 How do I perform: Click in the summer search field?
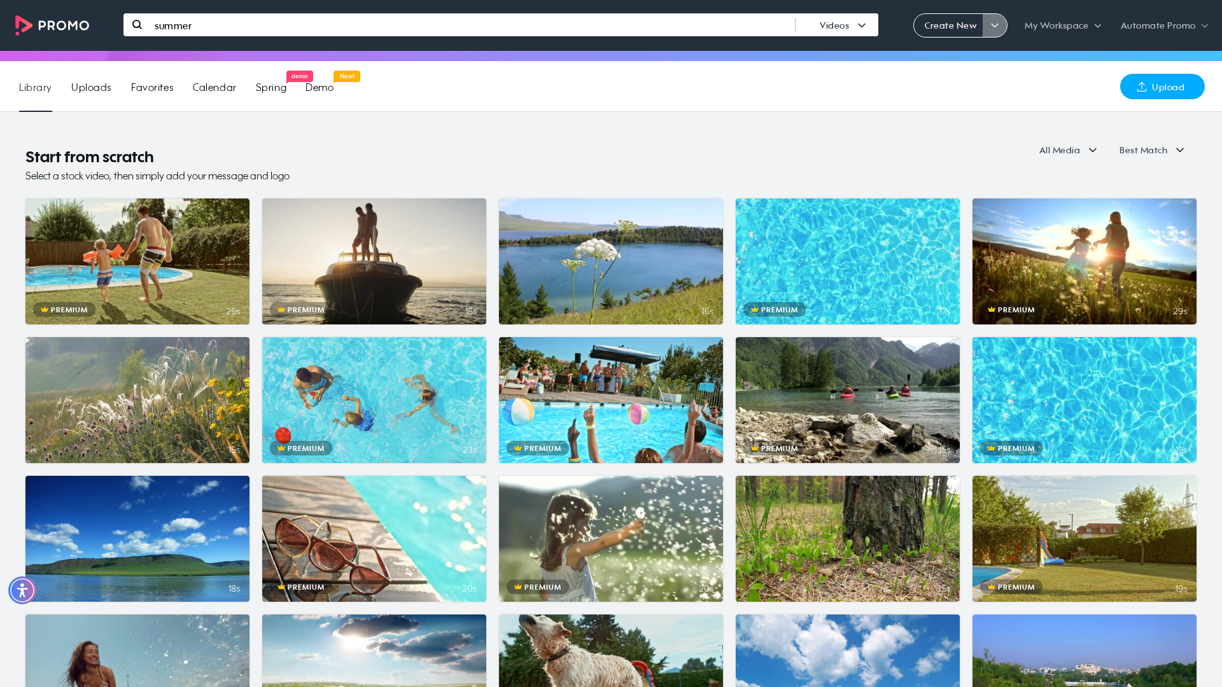(x=471, y=25)
